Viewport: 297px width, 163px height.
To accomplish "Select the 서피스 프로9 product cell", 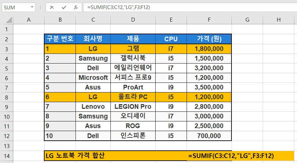I will (x=133, y=78).
